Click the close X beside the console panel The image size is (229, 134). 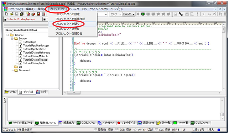pos(5,99)
